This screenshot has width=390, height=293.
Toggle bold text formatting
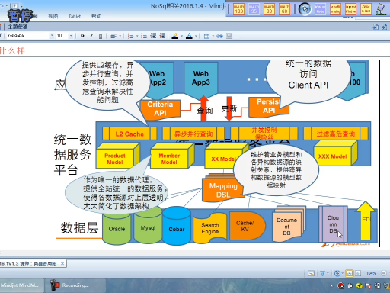[82, 36]
